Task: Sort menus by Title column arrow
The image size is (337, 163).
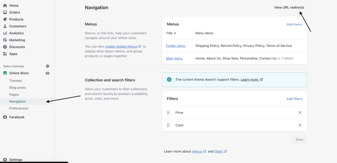Action: (175, 33)
